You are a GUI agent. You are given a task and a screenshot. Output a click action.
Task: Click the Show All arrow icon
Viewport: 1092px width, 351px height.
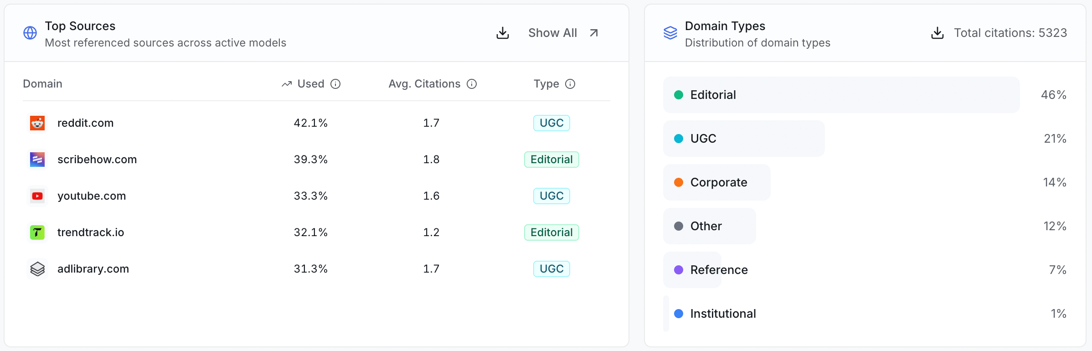coord(594,33)
